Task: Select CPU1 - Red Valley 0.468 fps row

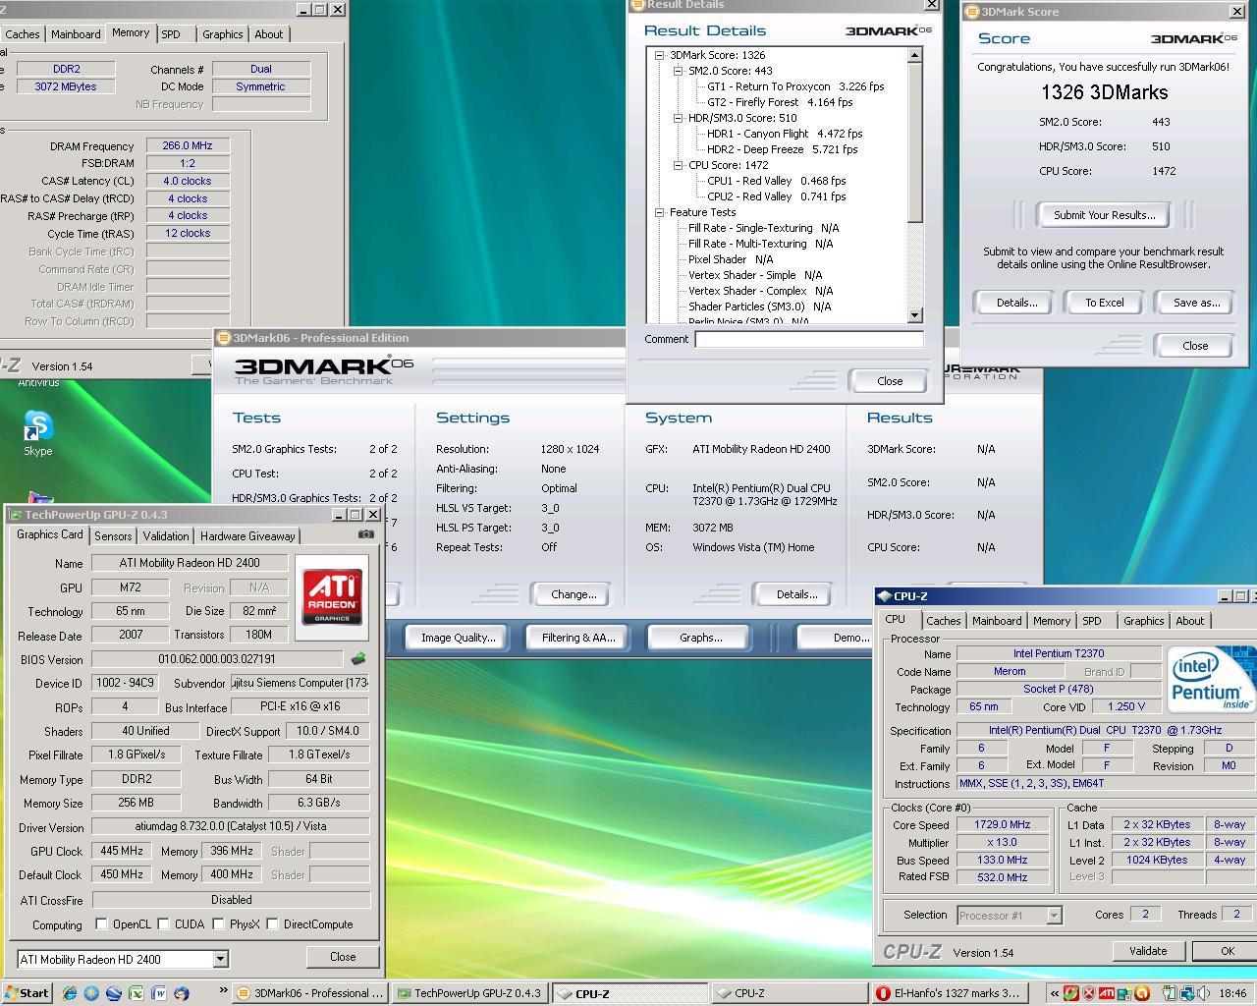Action: pos(776,181)
